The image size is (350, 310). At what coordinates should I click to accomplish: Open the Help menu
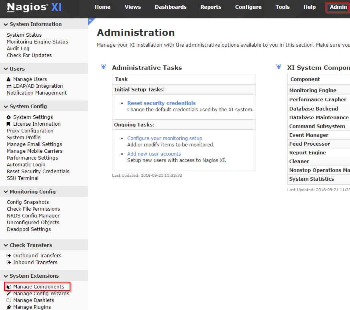310,7
